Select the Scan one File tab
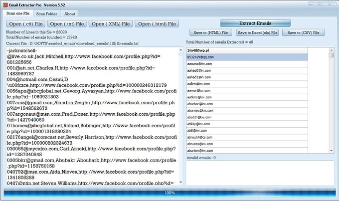This screenshot has width=339, height=201. point(18,14)
